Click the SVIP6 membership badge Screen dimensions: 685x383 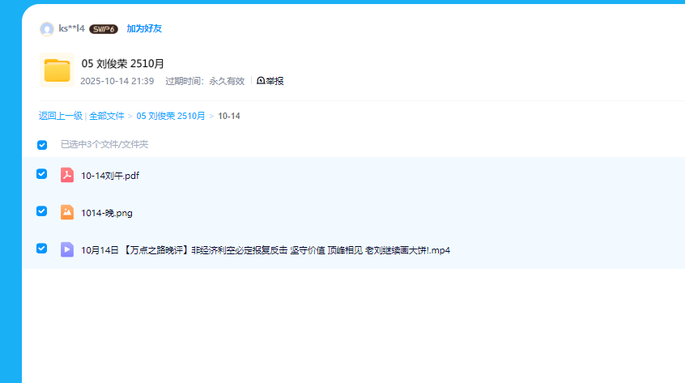click(x=104, y=29)
